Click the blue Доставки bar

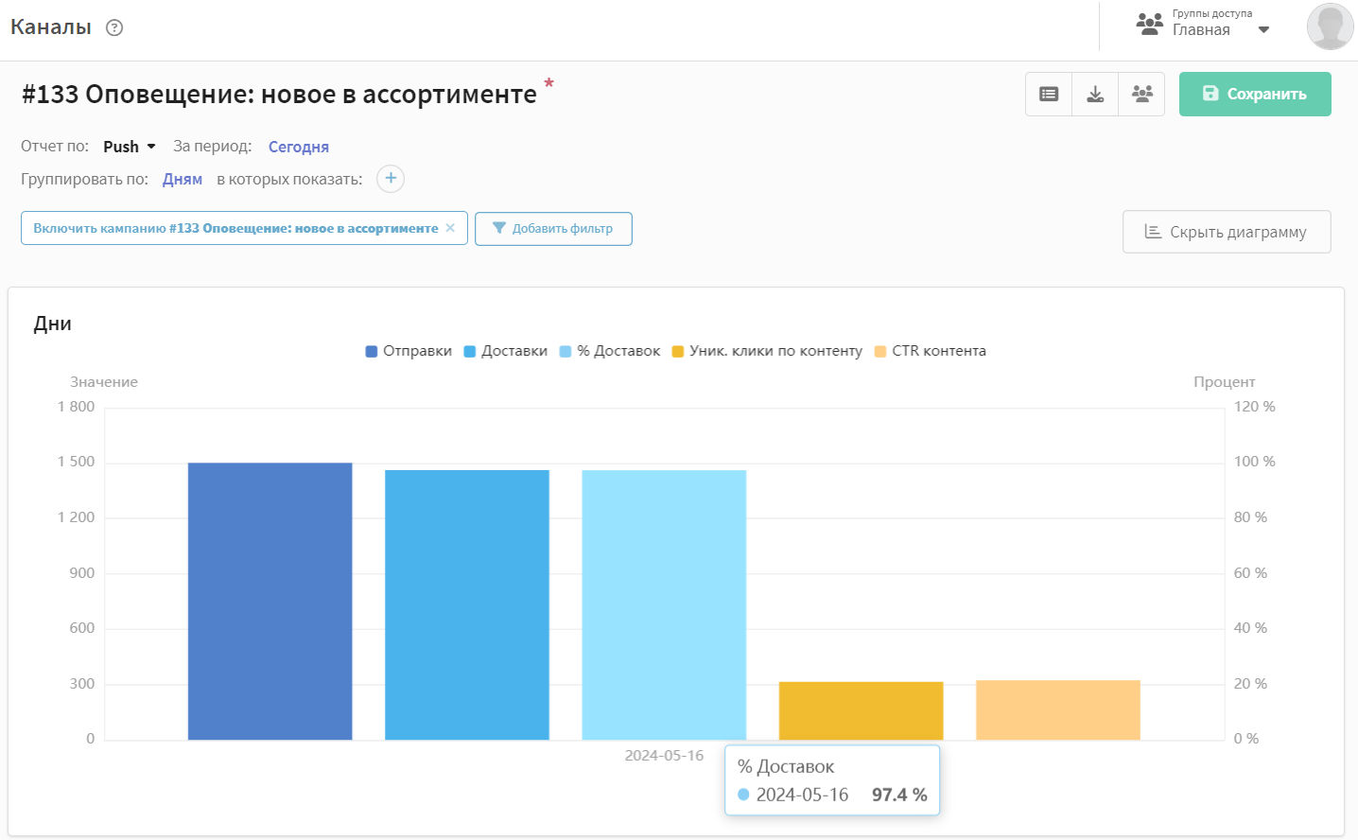click(x=467, y=604)
